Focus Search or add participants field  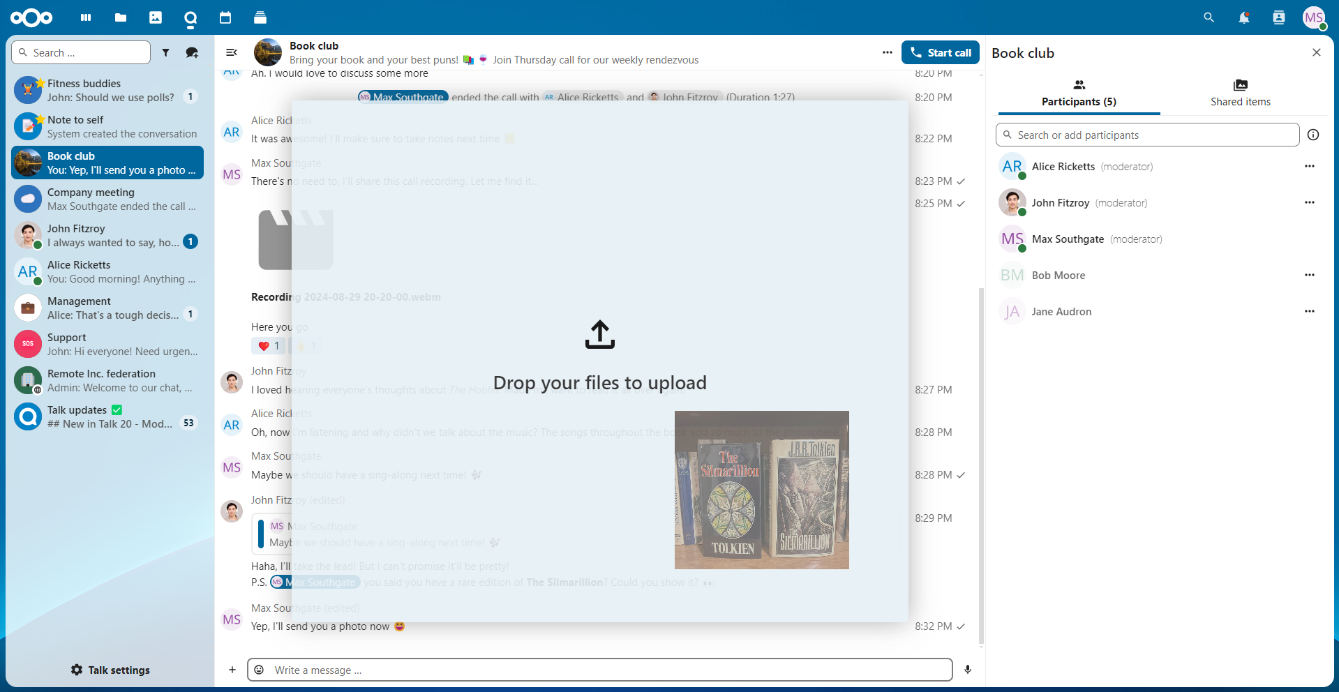(x=1147, y=135)
